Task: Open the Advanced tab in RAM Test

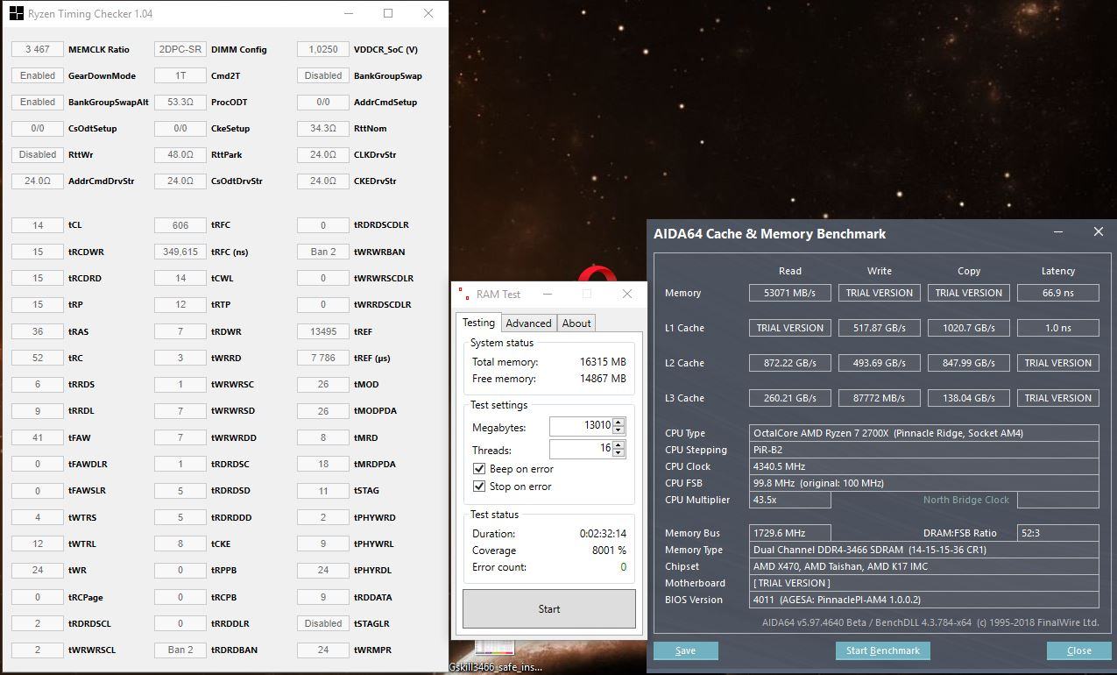Action: 529,323
